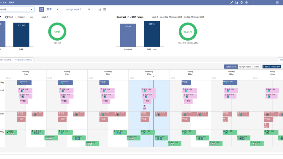This screenshot has height=159, width=283.
Task: Select Tuesday's pink 08:00-16:00 shift block
Action: click(x=67, y=96)
